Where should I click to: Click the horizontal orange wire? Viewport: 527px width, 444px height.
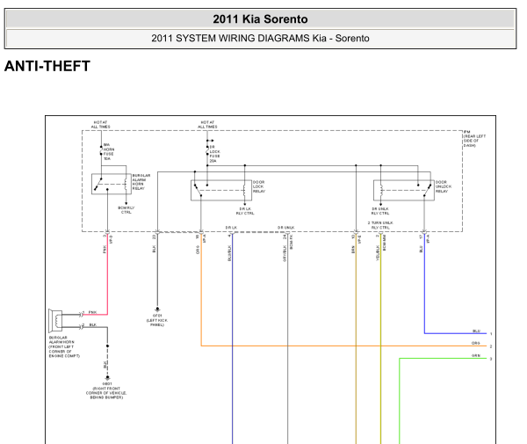343,346
